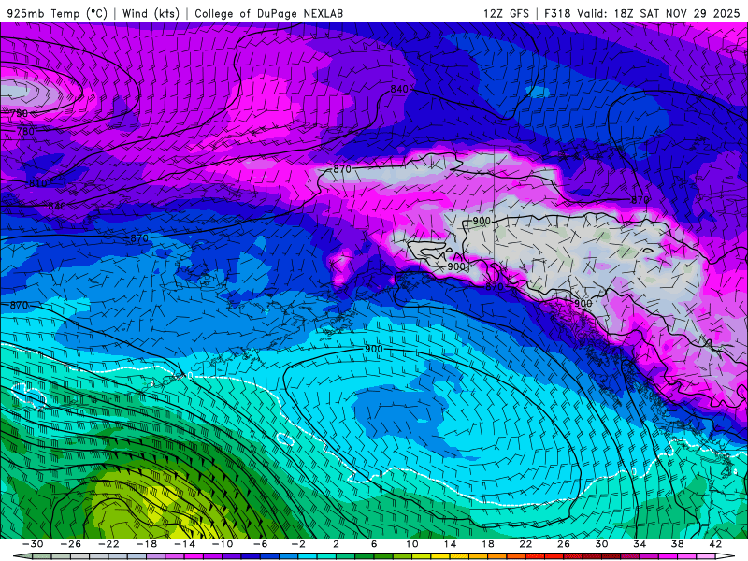Select the '780' height contour label

click(25, 131)
